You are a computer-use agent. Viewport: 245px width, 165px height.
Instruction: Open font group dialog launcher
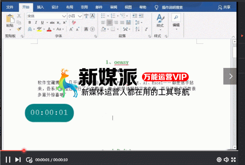point(95,36)
